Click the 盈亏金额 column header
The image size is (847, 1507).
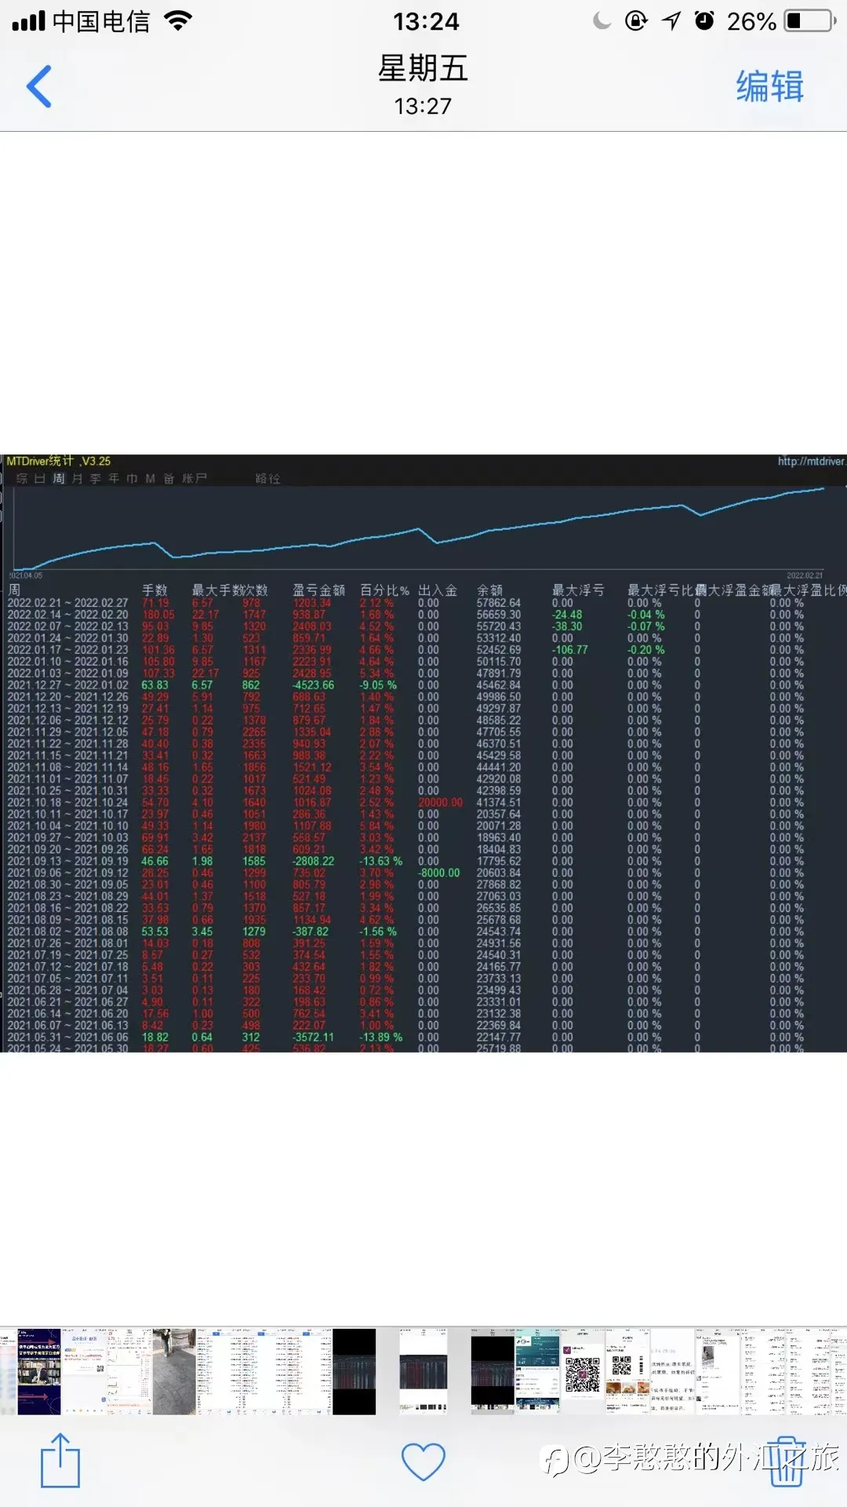[318, 590]
